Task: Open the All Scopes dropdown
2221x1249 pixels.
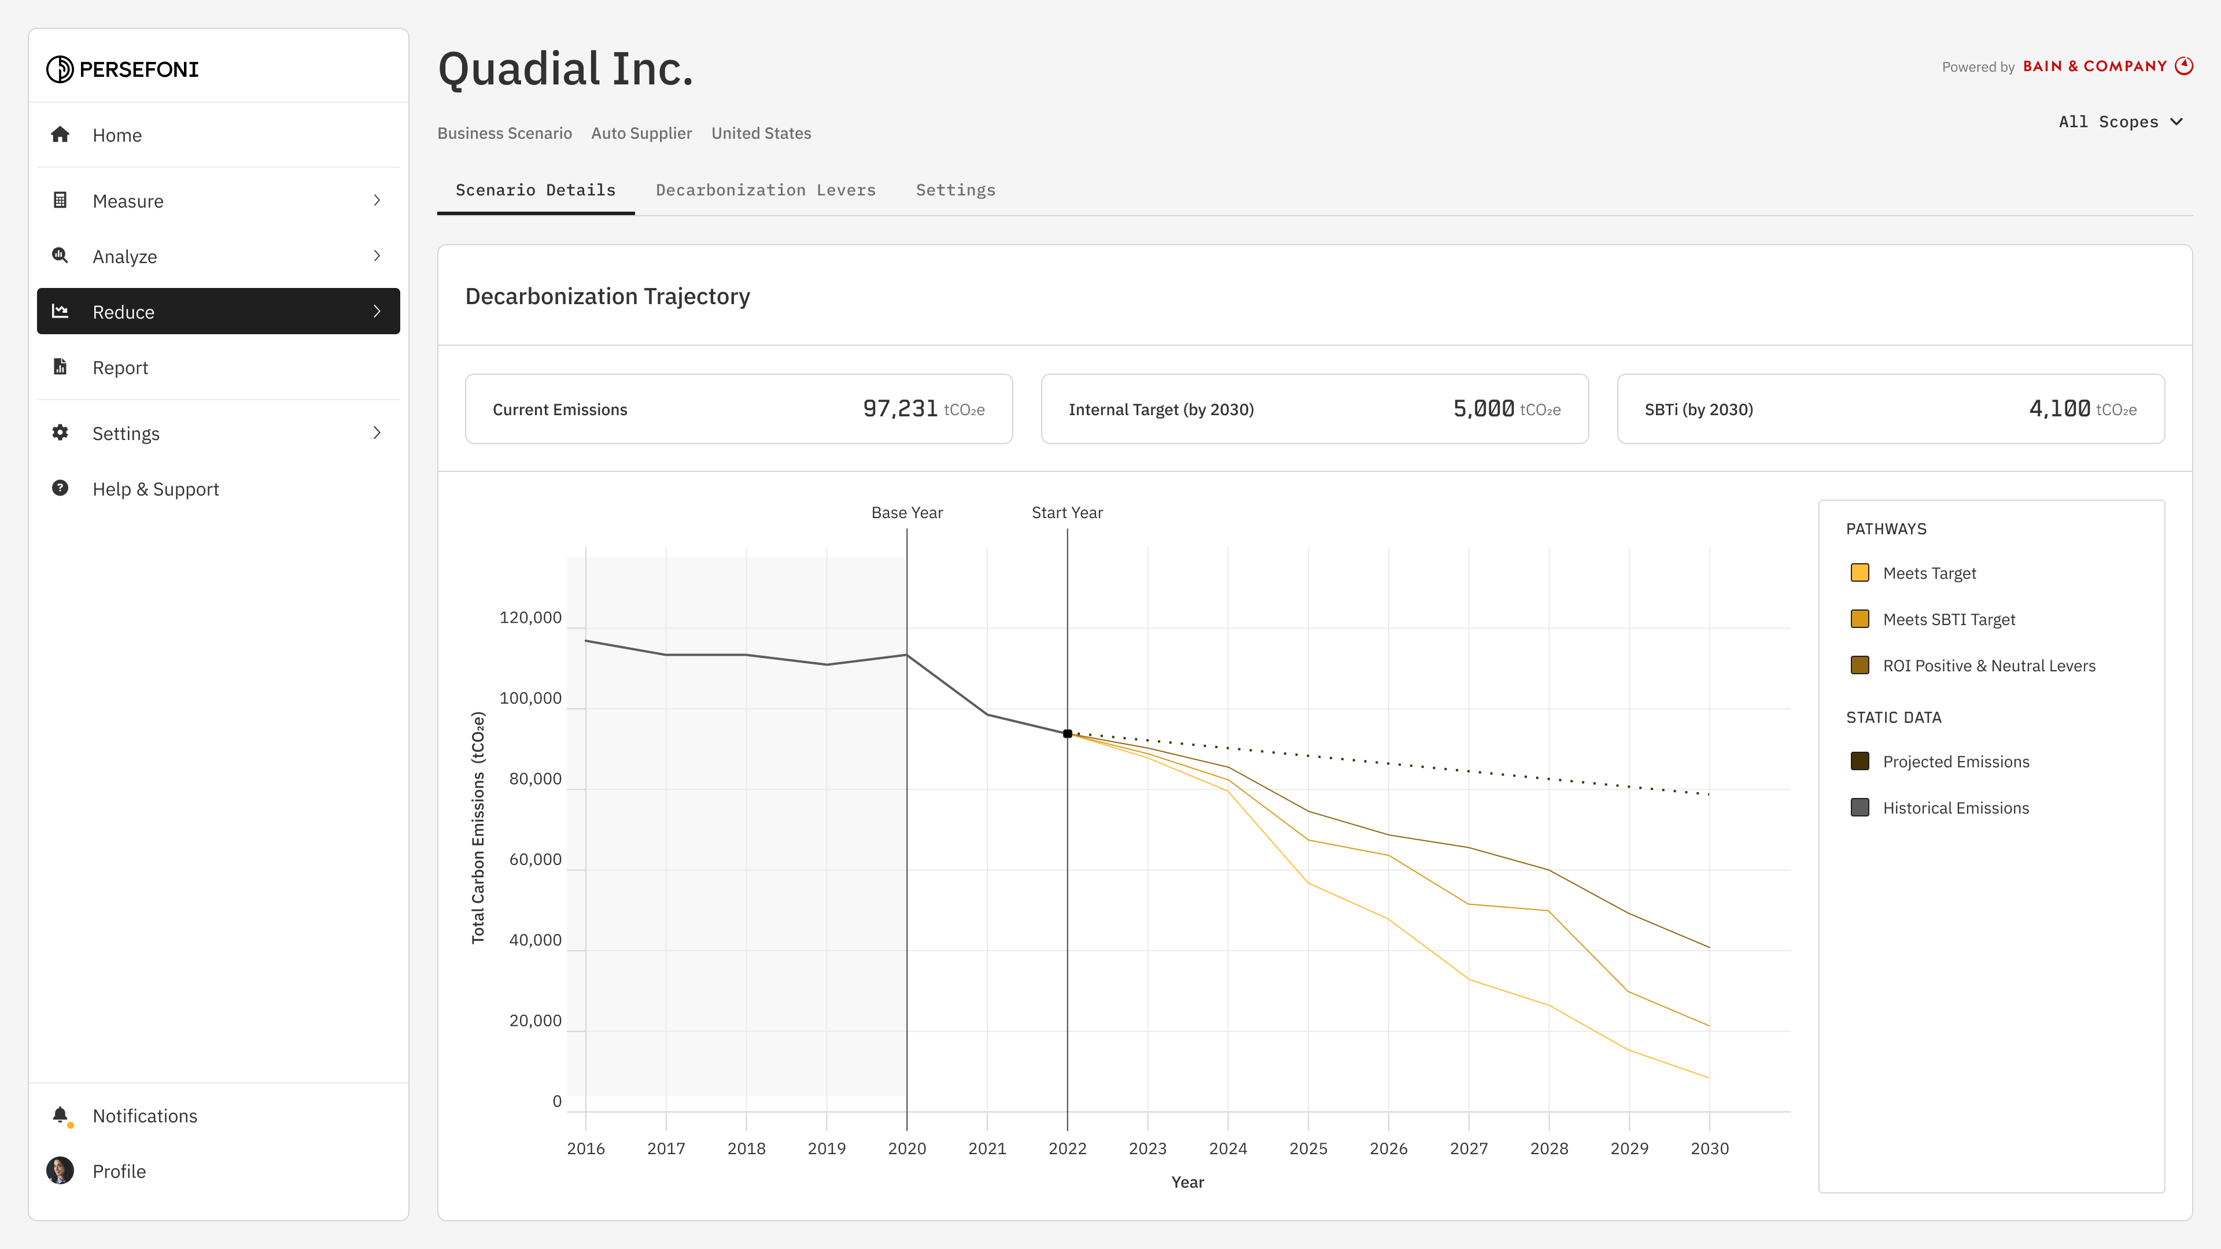Action: click(2120, 123)
